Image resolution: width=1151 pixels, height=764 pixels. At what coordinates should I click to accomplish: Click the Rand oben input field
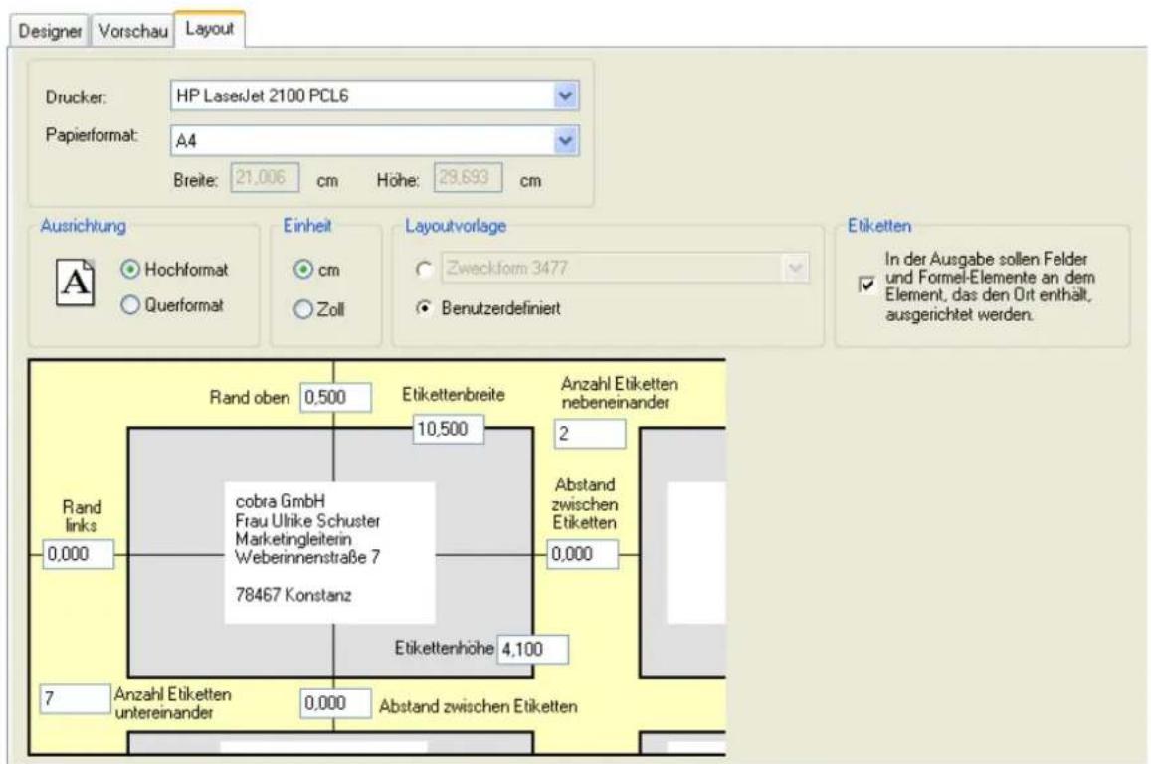click(335, 397)
